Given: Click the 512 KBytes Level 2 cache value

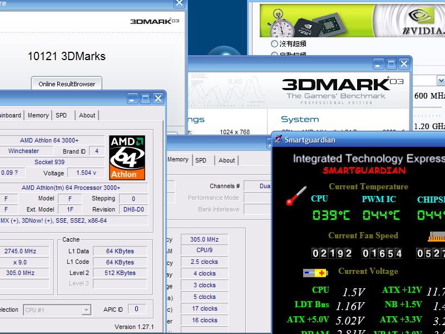Looking at the screenshot, I should (x=120, y=273).
